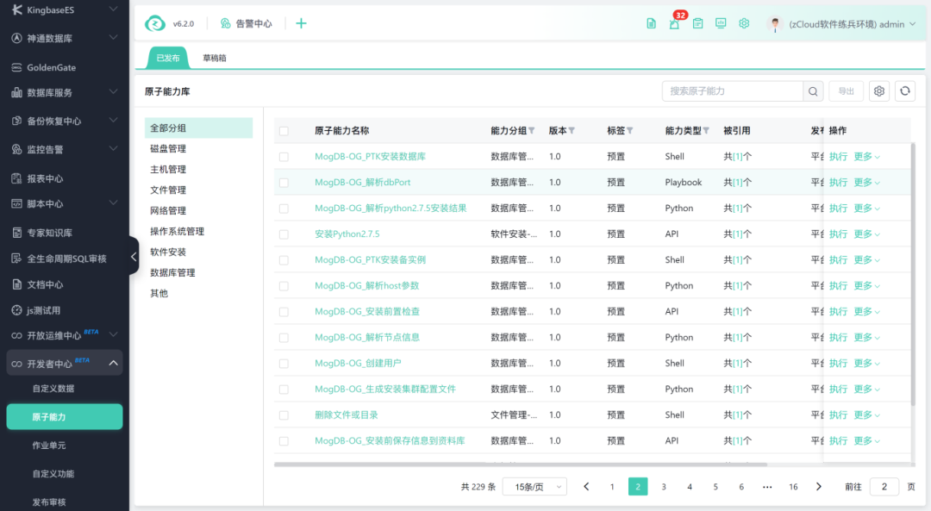Expand the KingbaseES menu chevron
This screenshot has height=511, width=931.
point(113,9)
